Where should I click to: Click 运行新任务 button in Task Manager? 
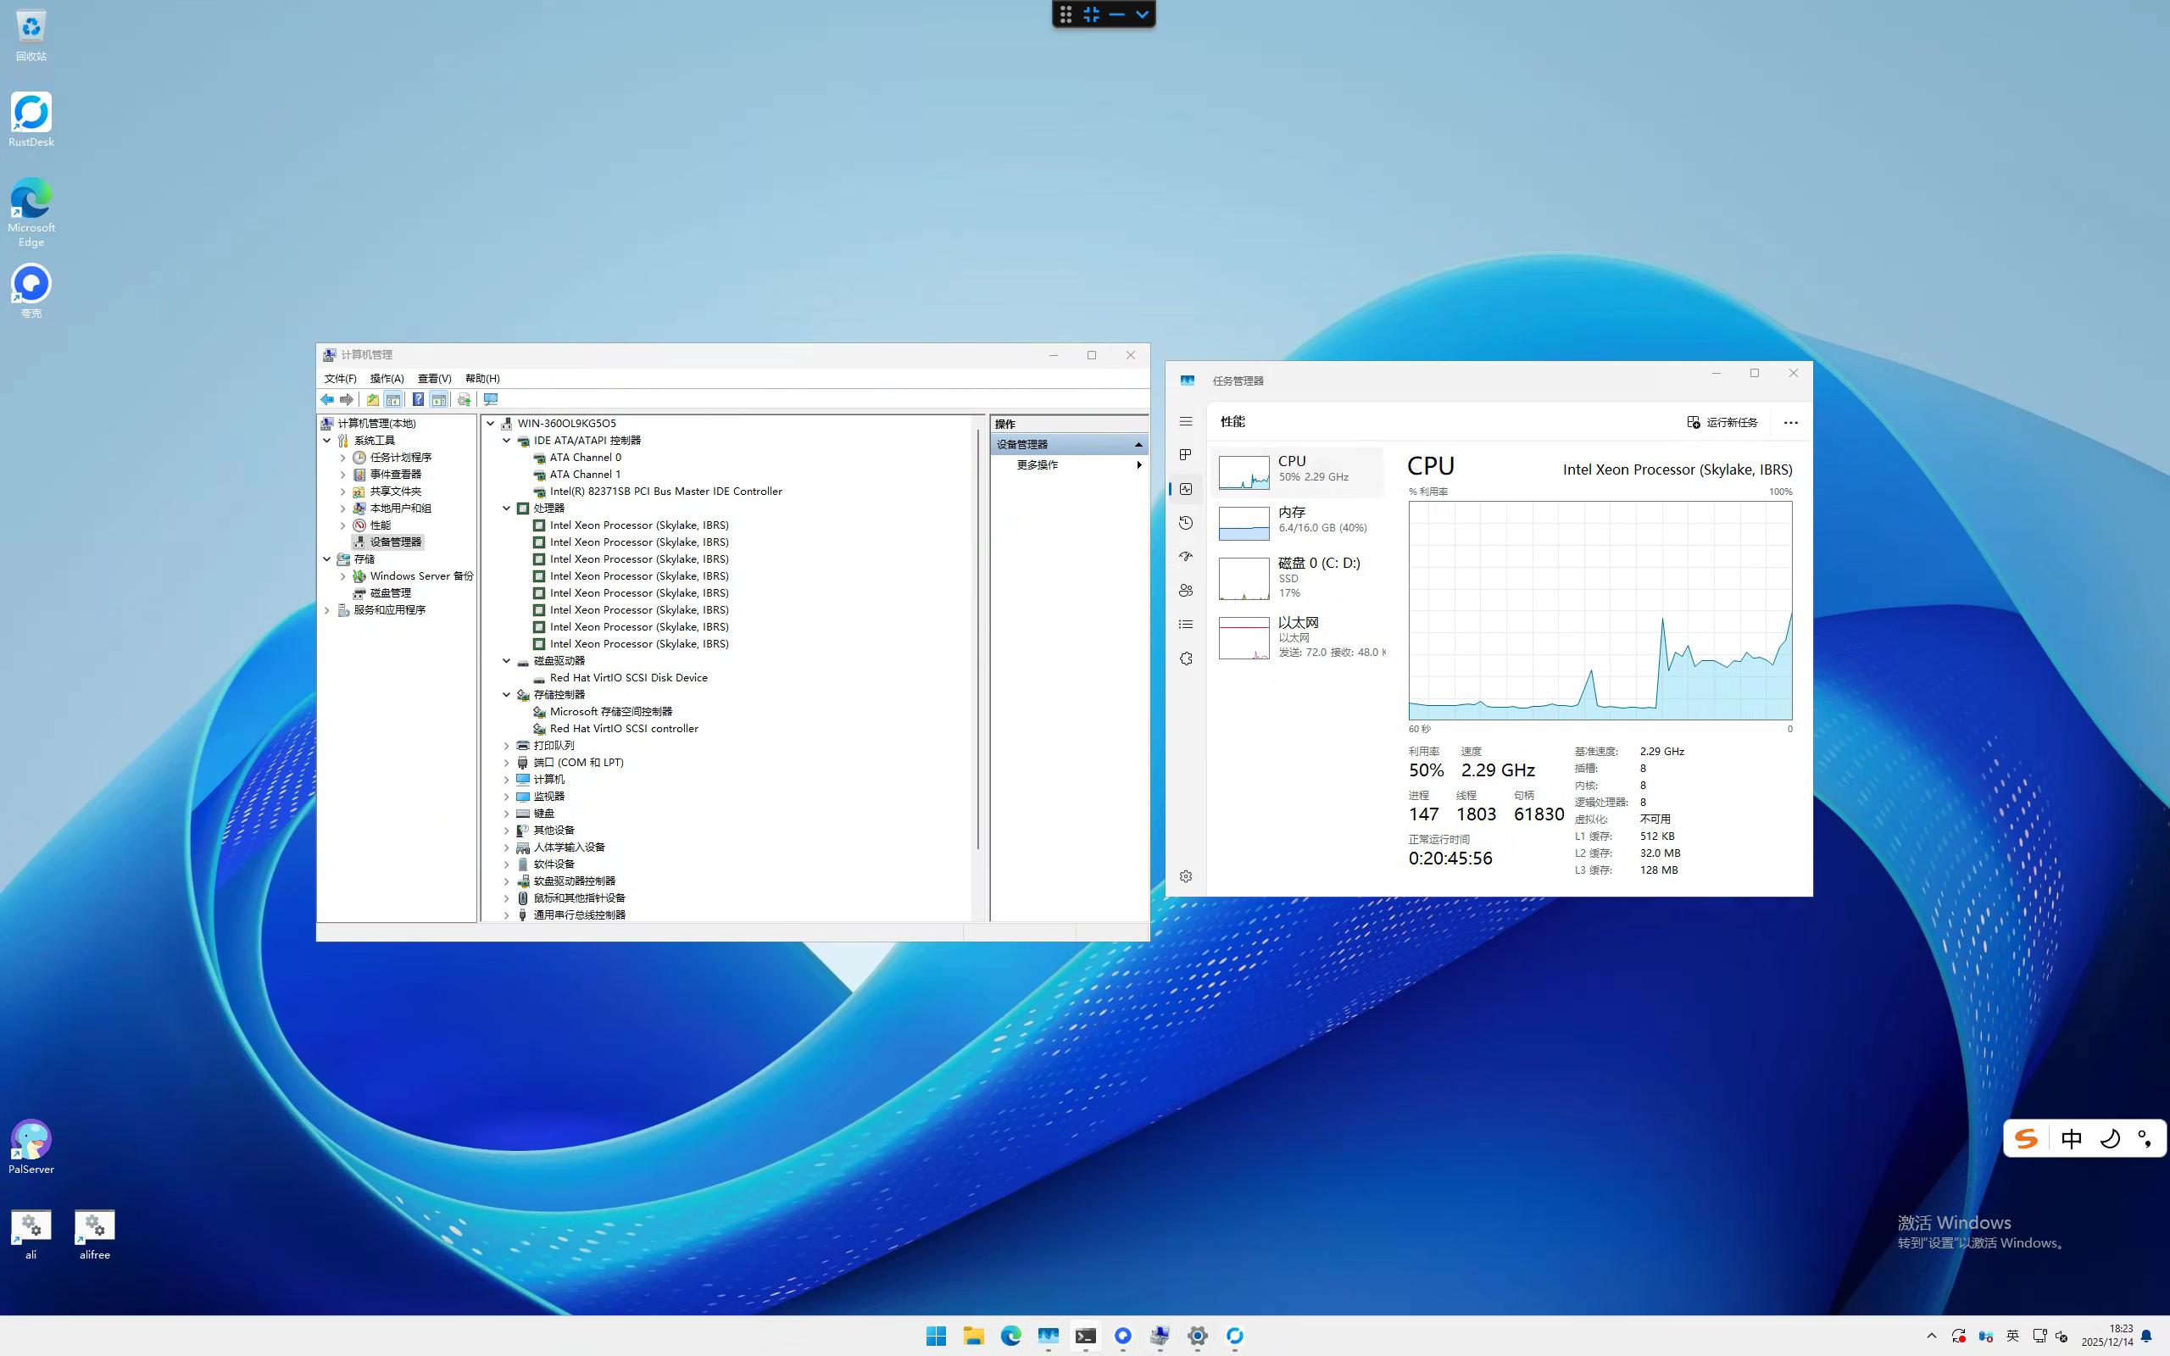(1722, 422)
